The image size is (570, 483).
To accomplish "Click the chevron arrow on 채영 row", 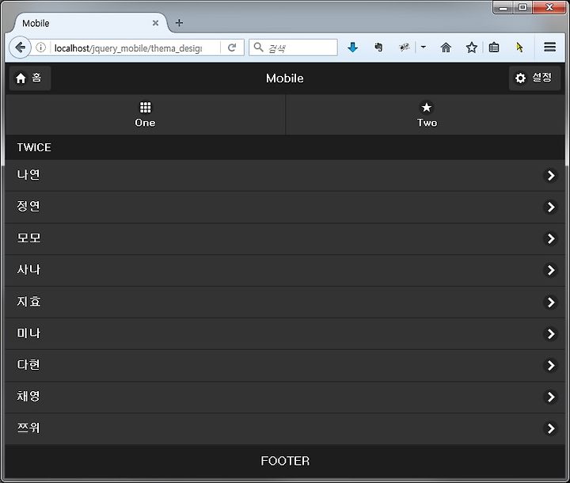I will pyautogui.click(x=550, y=397).
